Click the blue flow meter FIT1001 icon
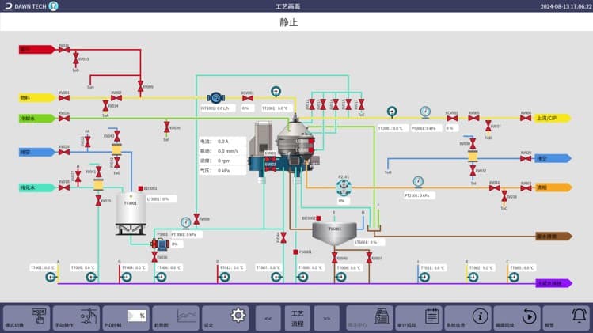Image resolution: width=593 pixels, height=333 pixels. [215, 97]
